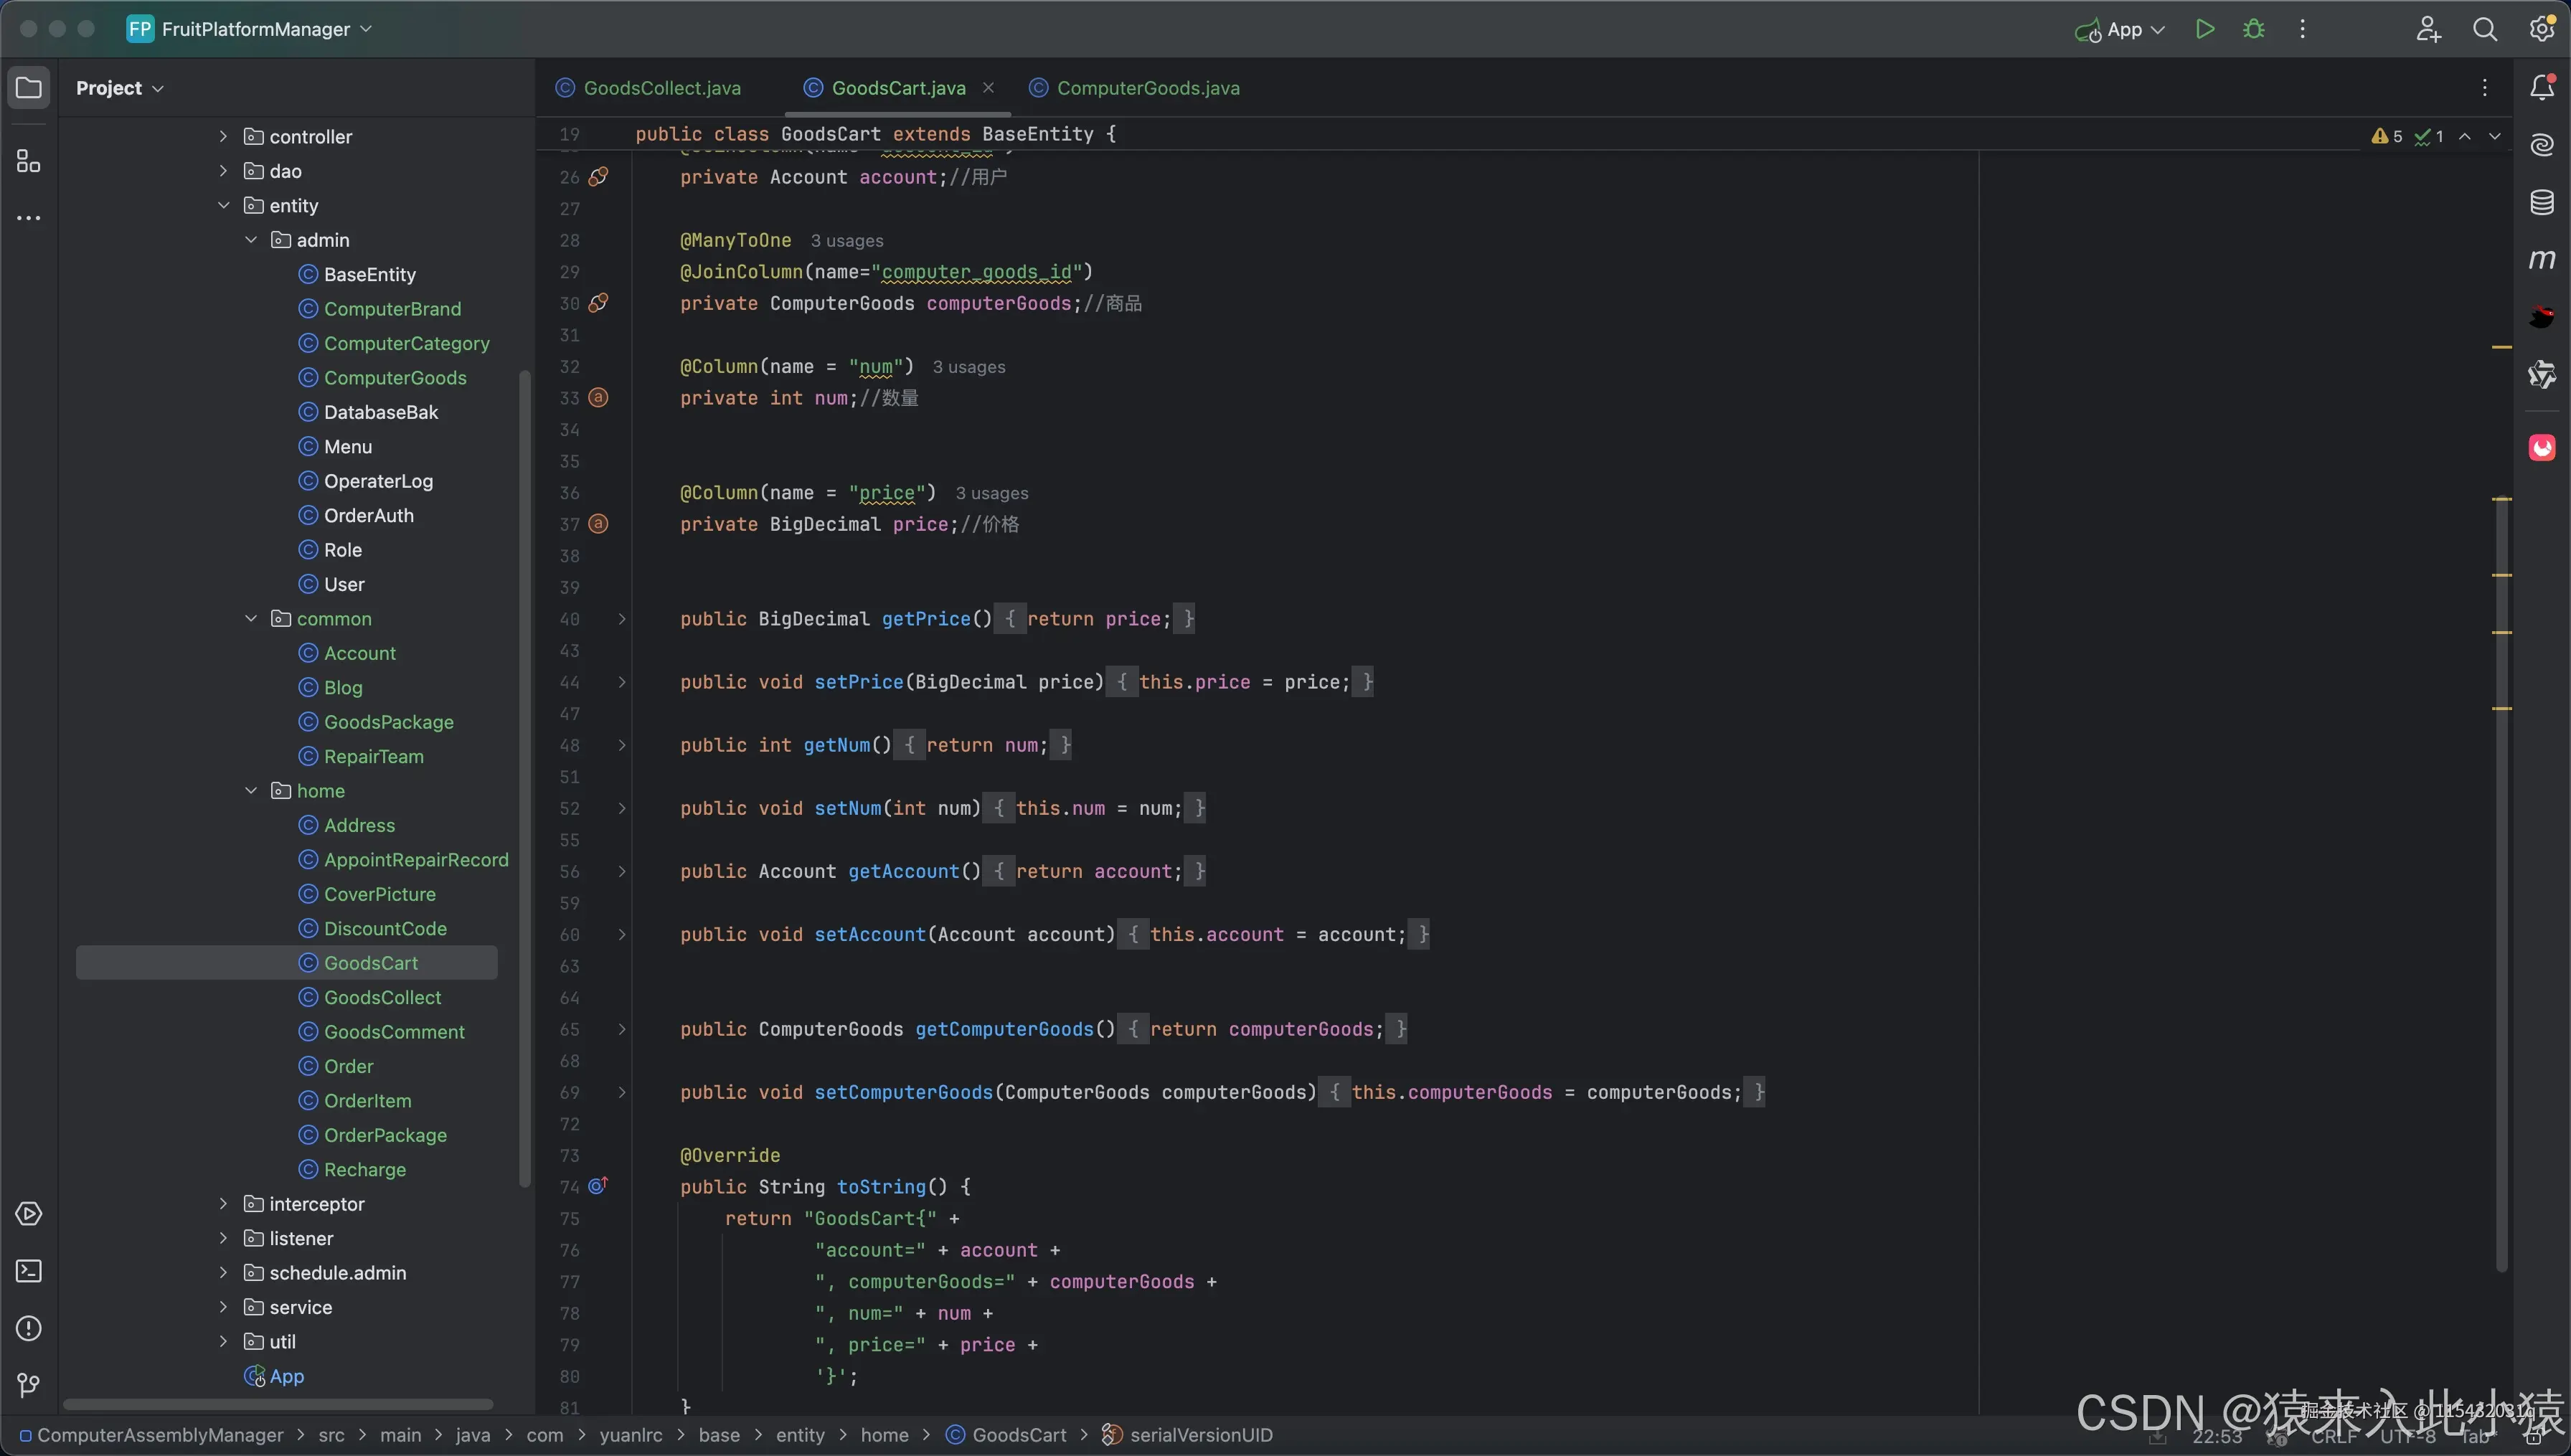Open the Notifications bell icon
Viewport: 2571px width, 1456px height.
pyautogui.click(x=2541, y=88)
